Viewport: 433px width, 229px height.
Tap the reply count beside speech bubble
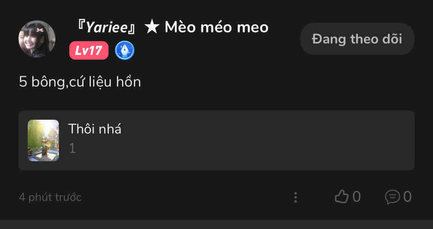407,197
